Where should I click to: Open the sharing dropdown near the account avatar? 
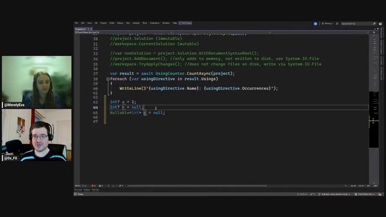coord(327,24)
